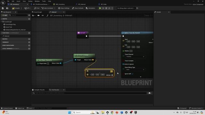The image size is (205, 115).
Task: Open the graph bookmarks dropdown icon
Action: click(34, 15)
